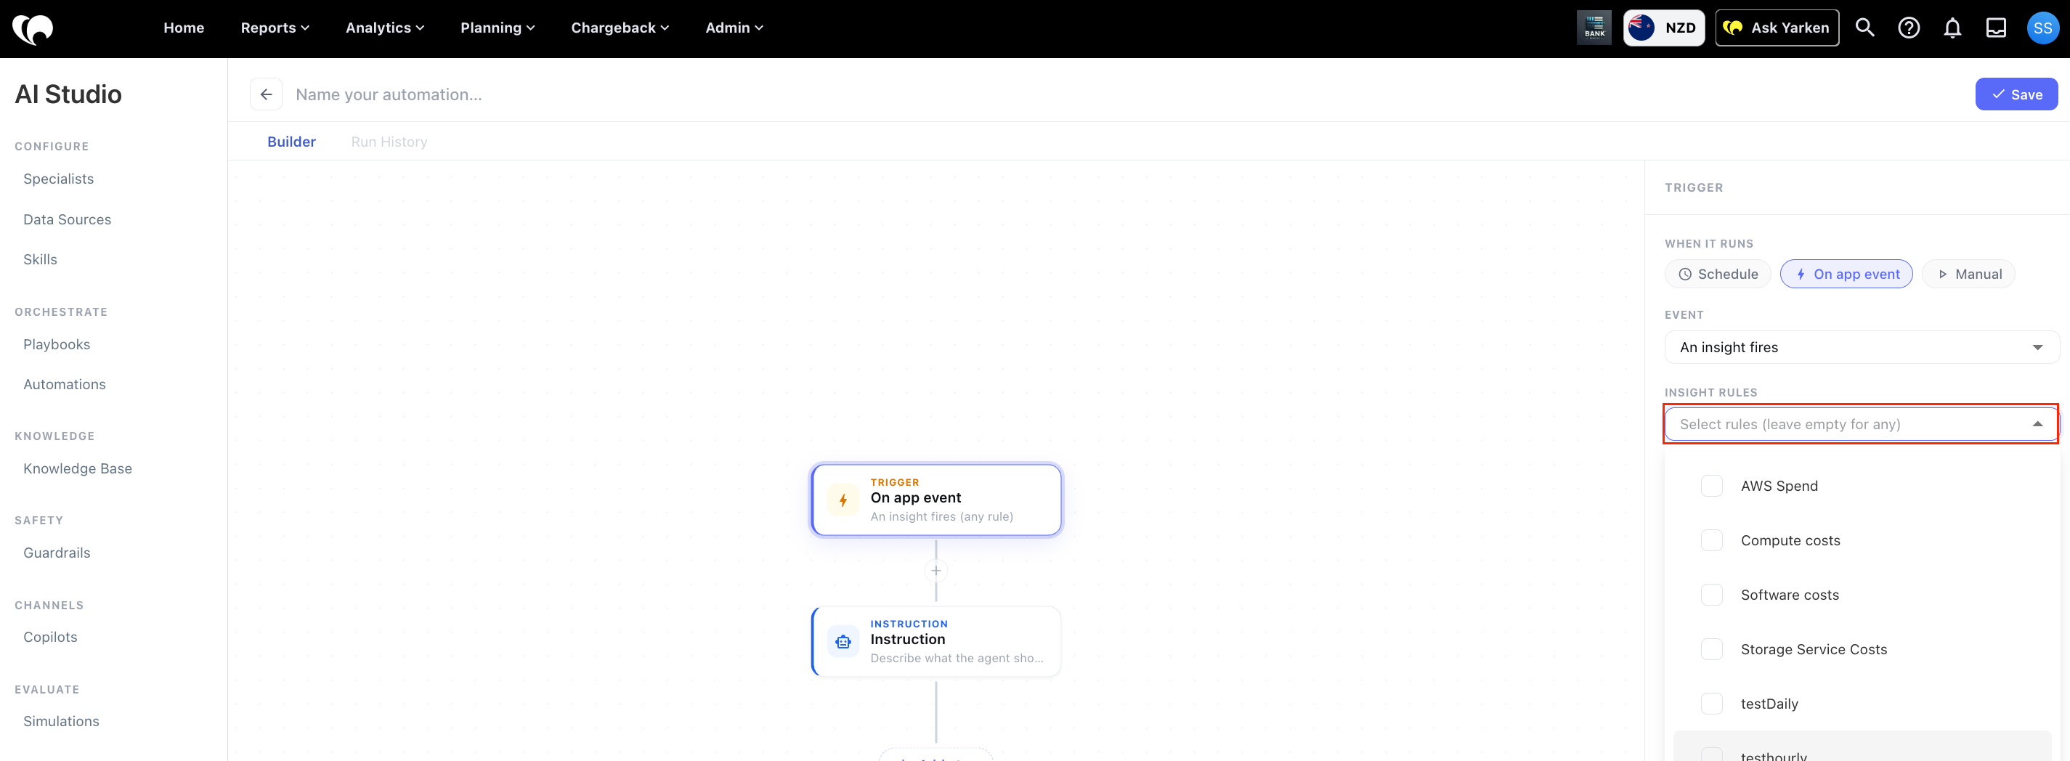Select the Instruction node
Viewport: 2070px width, 761px height.
tap(936, 641)
